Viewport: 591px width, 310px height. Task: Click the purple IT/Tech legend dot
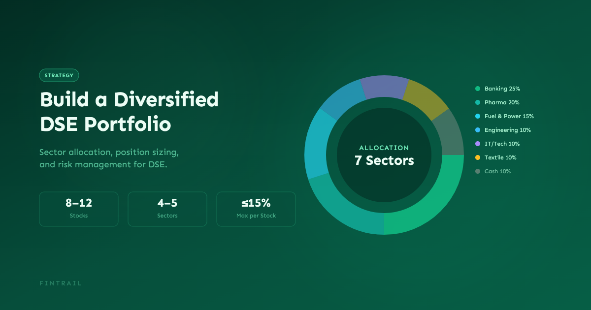point(477,144)
